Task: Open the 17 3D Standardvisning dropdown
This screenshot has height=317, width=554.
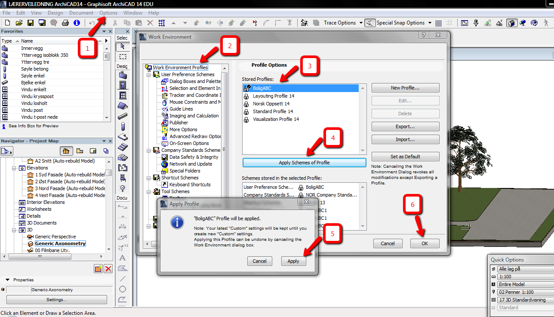Action: tap(526, 300)
